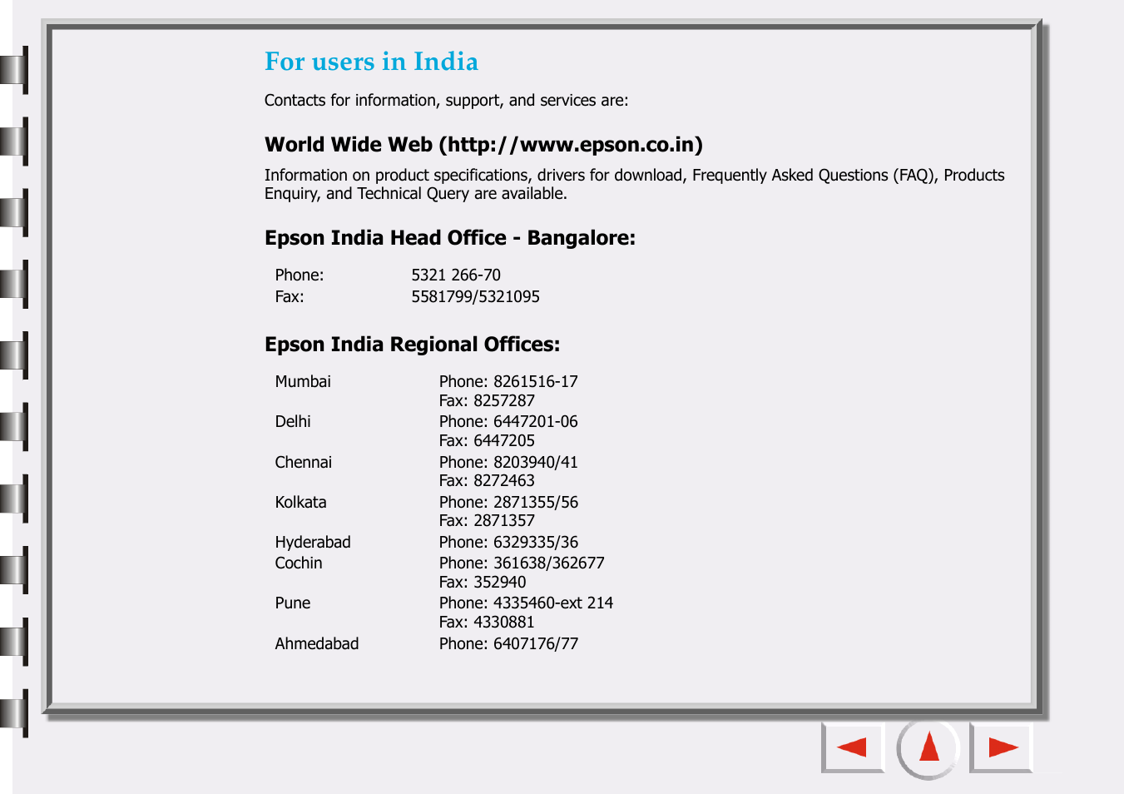The width and height of the screenshot is (1124, 794).
Task: Select 'Fax: 2871357' for Kolkata
Action: click(x=487, y=520)
